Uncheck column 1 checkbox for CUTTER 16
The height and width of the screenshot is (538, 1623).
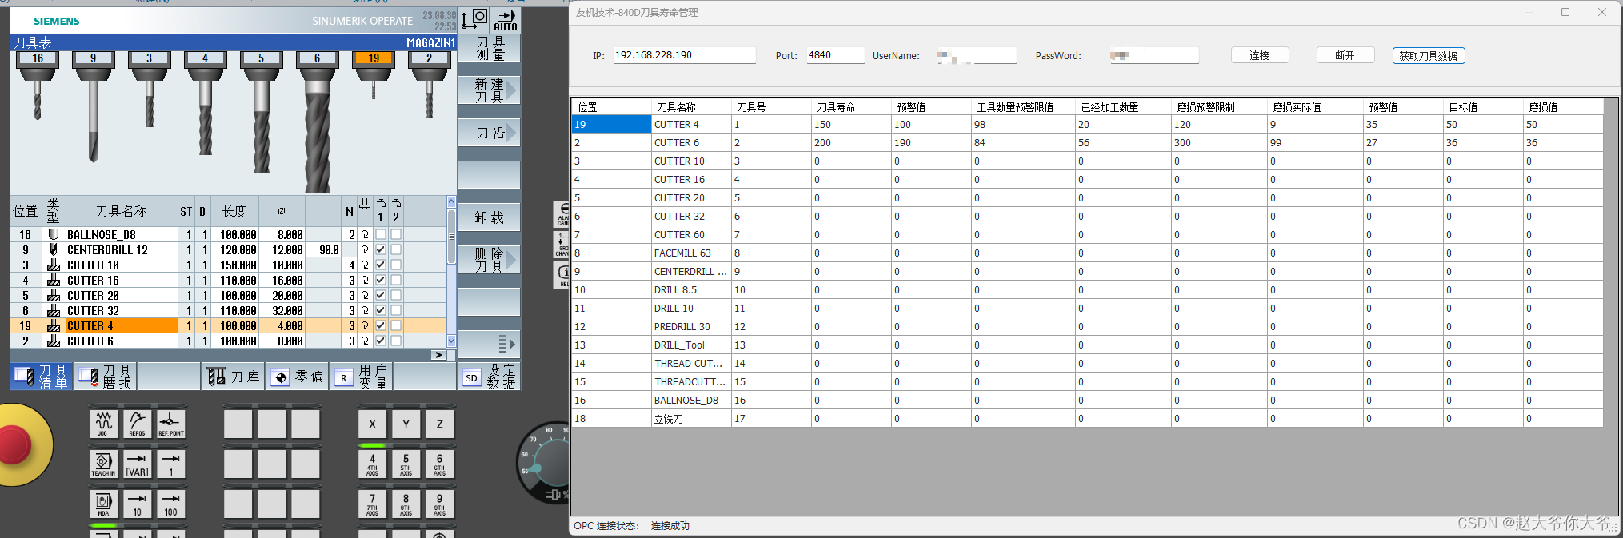pos(381,280)
